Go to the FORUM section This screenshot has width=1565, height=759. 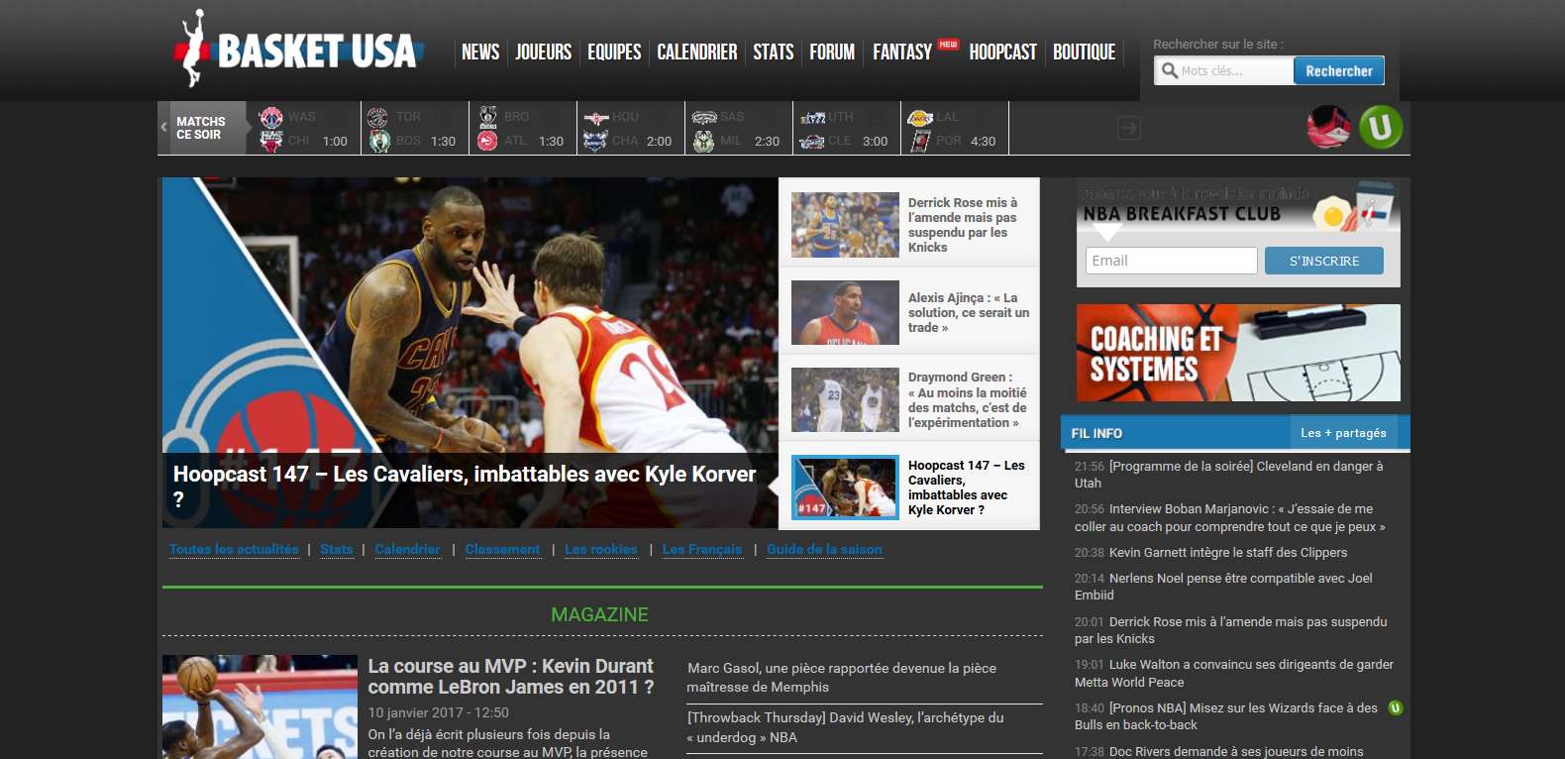click(832, 52)
